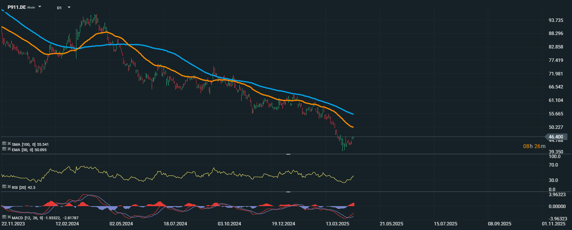The height and width of the screenshot is (230, 572).
Task: Open settings icon for MACD indicator
Action: [x=4, y=218]
